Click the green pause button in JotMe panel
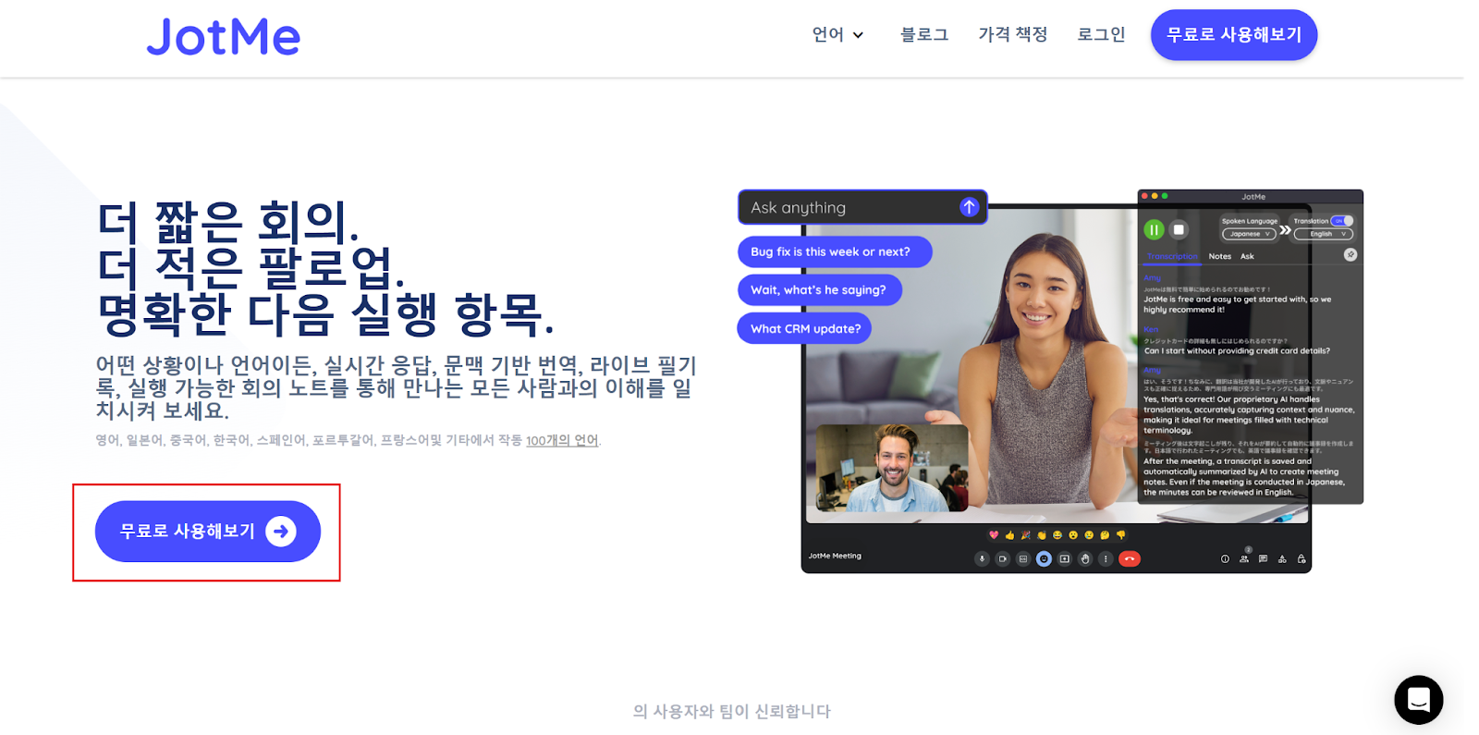 pyautogui.click(x=1154, y=229)
